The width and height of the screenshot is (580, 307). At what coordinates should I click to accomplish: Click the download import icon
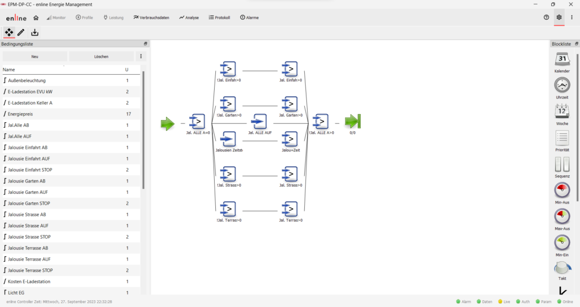click(35, 33)
